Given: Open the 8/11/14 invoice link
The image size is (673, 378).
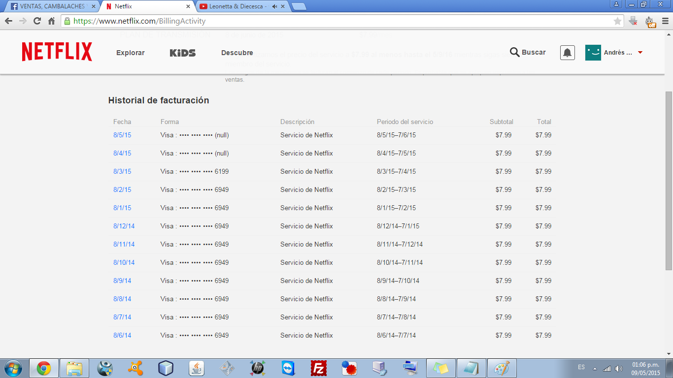Looking at the screenshot, I should click(124, 244).
